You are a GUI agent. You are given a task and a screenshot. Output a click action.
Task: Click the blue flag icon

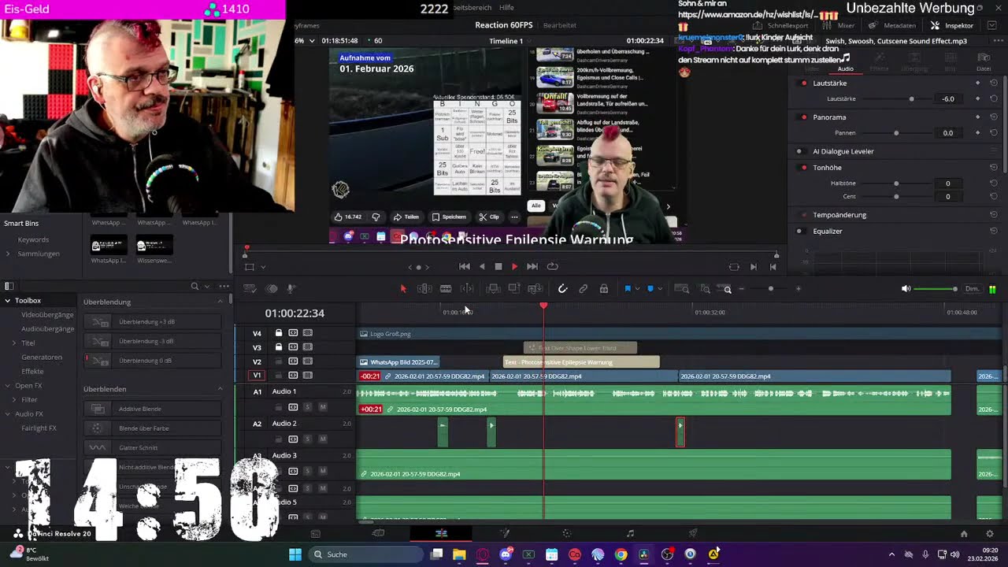click(x=628, y=289)
